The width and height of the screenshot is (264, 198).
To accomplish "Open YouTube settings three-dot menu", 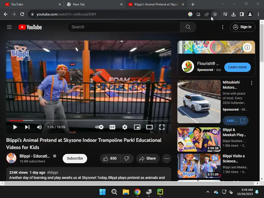I will tap(222, 27).
